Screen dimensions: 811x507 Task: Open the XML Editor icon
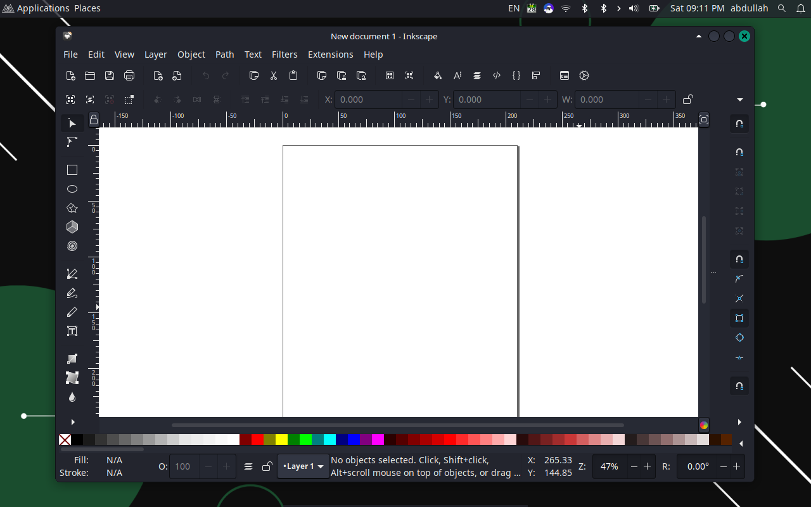(x=497, y=75)
